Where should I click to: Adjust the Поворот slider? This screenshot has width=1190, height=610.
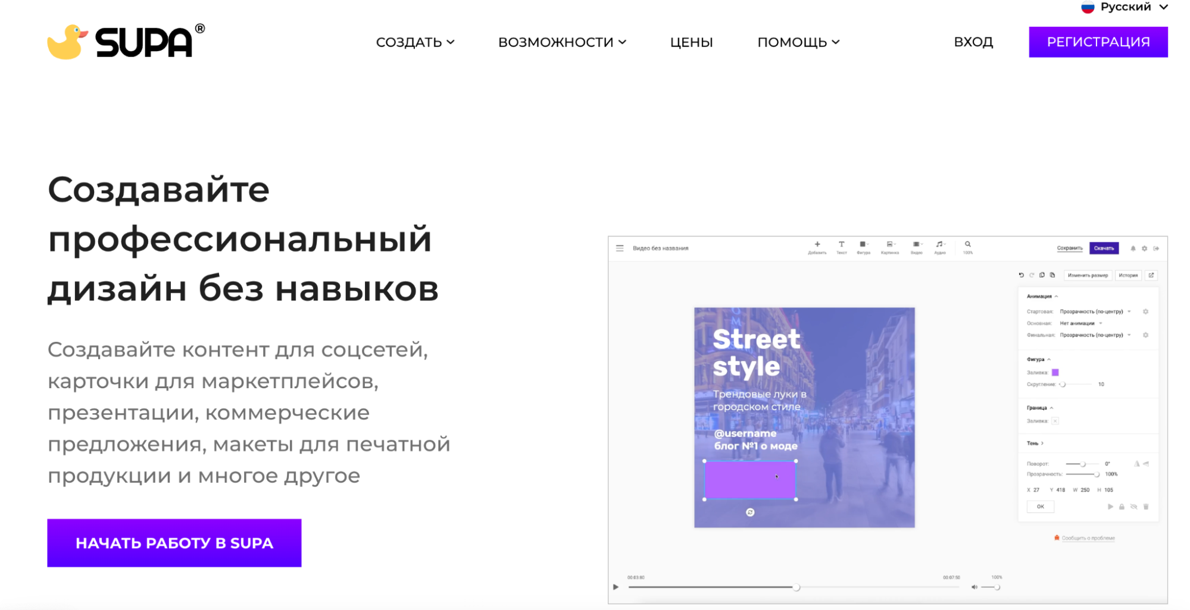[1082, 464]
